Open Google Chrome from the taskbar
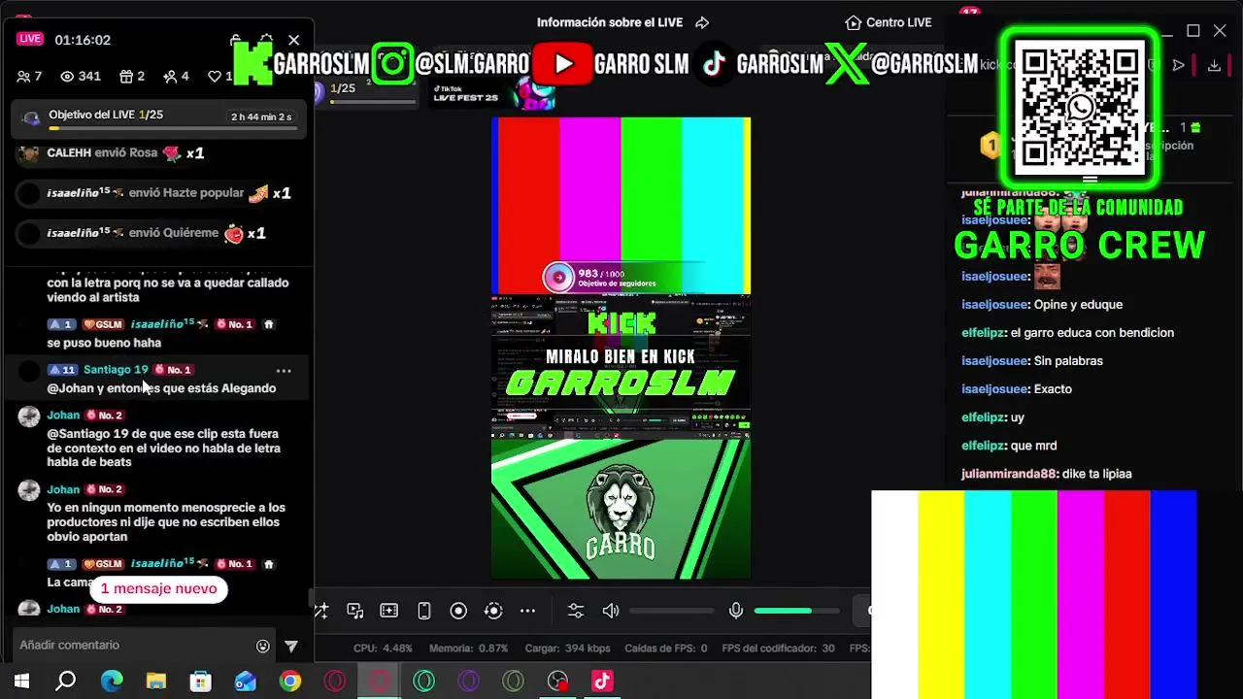This screenshot has height=699, width=1243. [290, 682]
